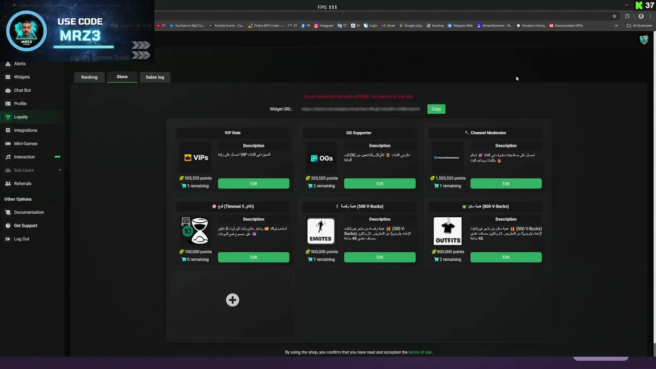Open the browser extensions puzzle icon
This screenshot has height=369, width=656.
627,16
